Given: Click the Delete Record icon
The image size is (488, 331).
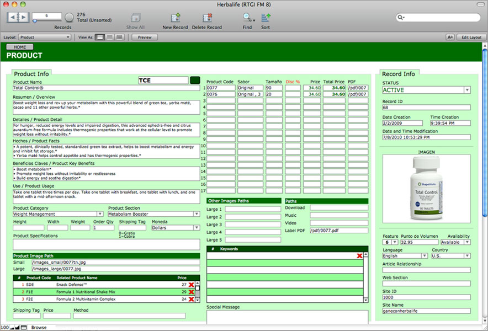Looking at the screenshot, I should tap(207, 18).
